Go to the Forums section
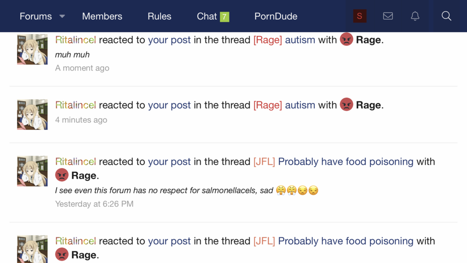This screenshot has height=263, width=467. 35,16
